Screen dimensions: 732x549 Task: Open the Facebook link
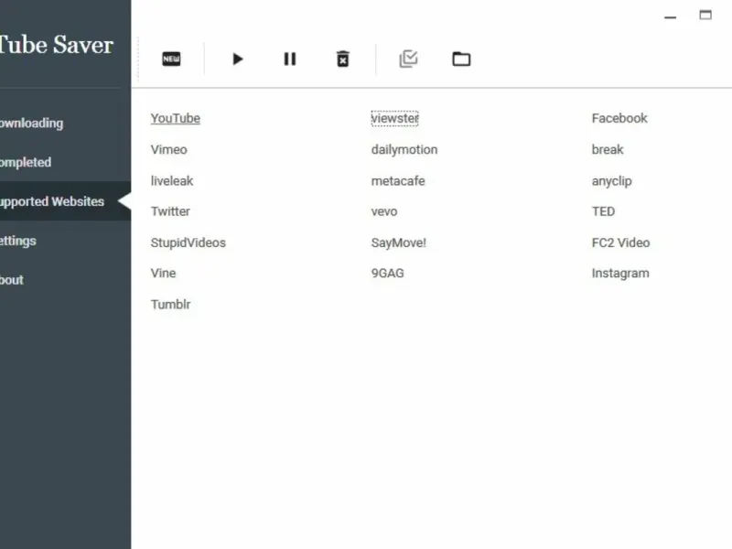619,119
